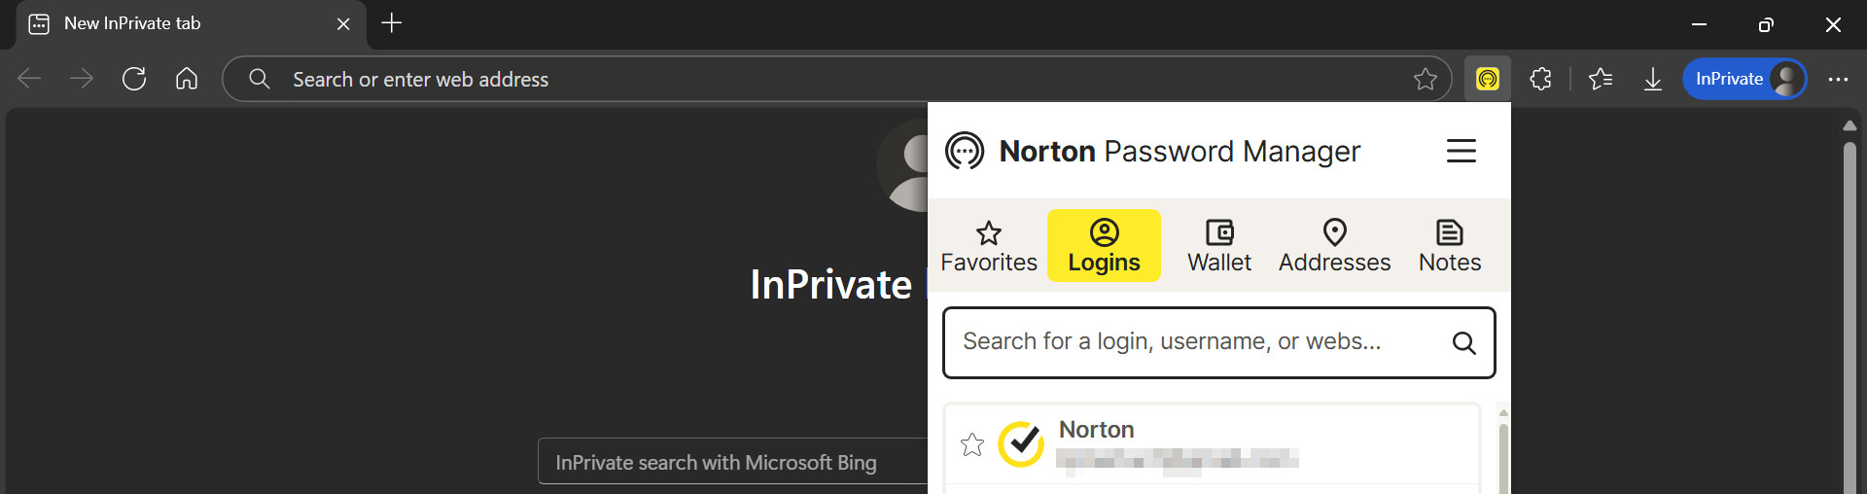Click the Home button icon
This screenshot has width=1867, height=494.
[x=187, y=79]
